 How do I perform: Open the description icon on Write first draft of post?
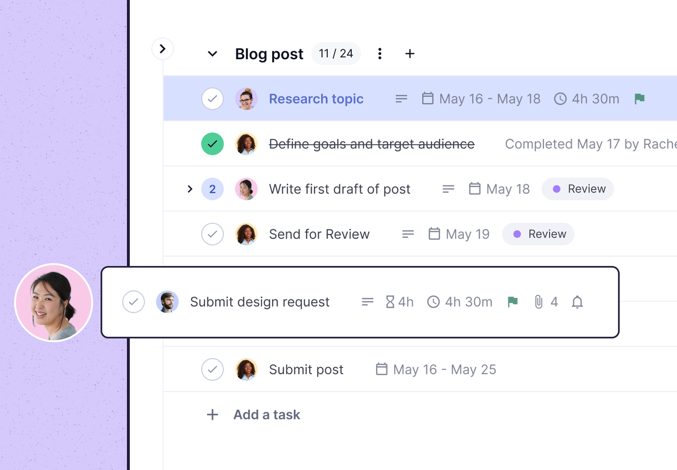click(x=448, y=189)
